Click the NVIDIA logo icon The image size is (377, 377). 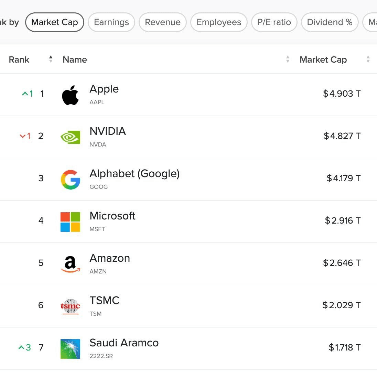[x=70, y=137]
